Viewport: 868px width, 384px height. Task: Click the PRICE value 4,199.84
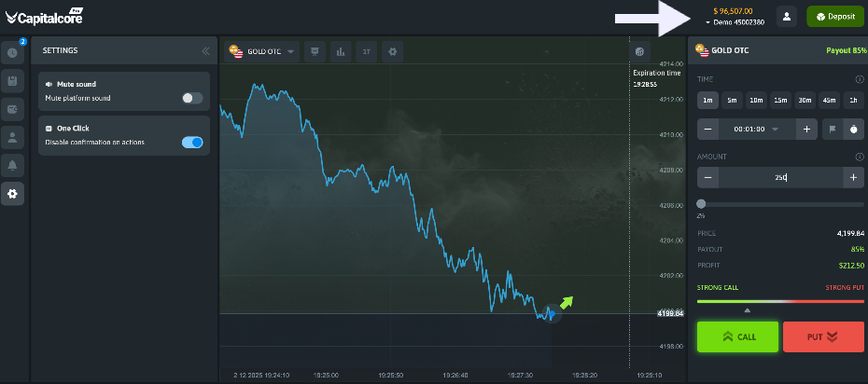tap(850, 234)
